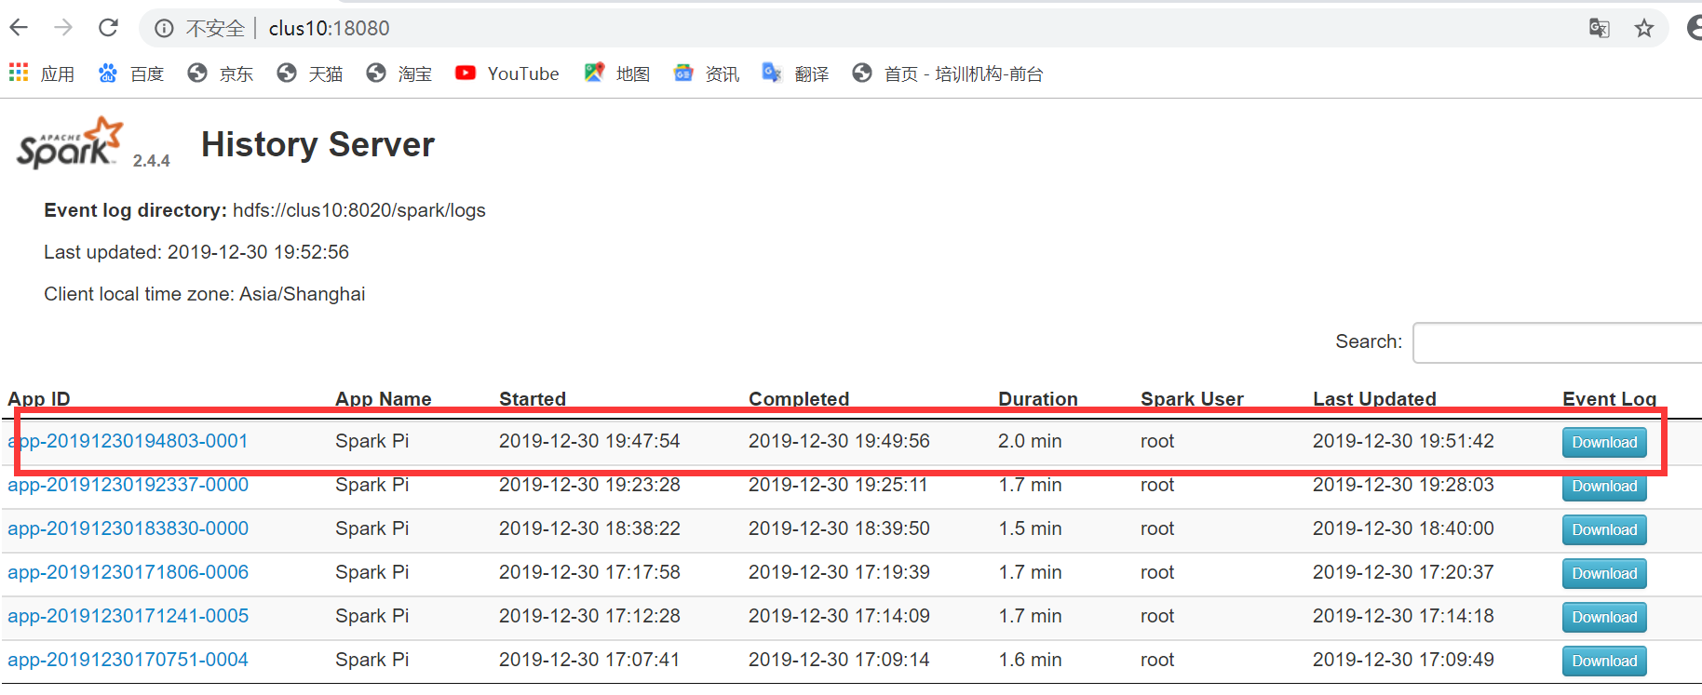Download event log for app-20191230194803-0001
The image size is (1702, 695).
point(1604,443)
